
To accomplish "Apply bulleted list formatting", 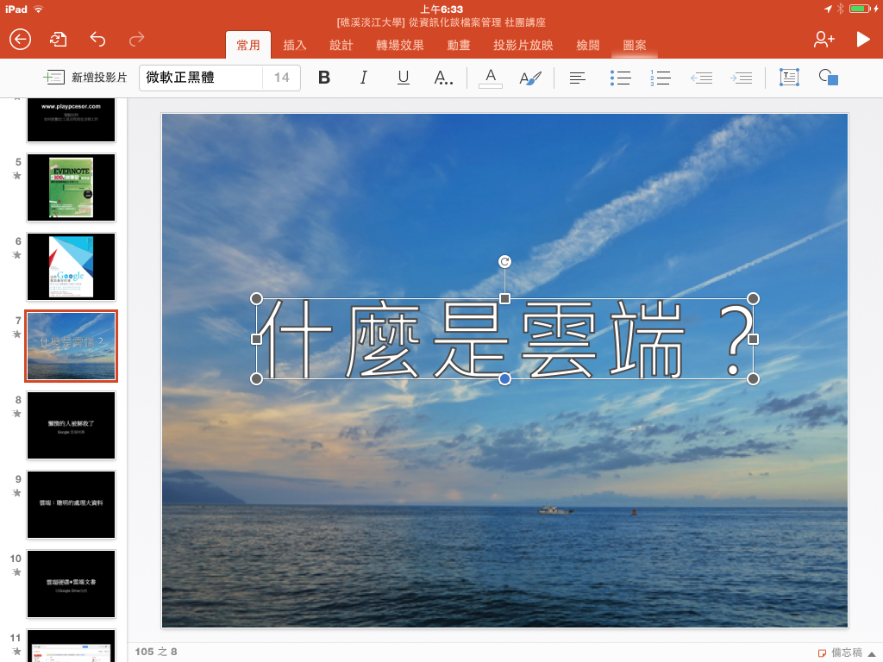I will click(x=620, y=78).
